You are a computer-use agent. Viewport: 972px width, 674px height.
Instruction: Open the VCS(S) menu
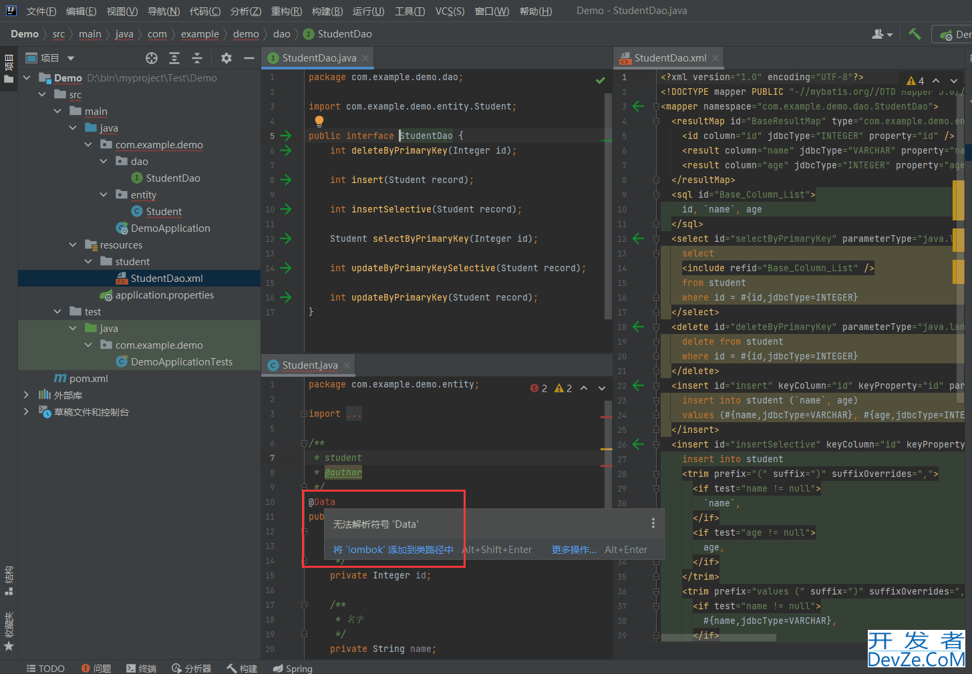(x=450, y=11)
